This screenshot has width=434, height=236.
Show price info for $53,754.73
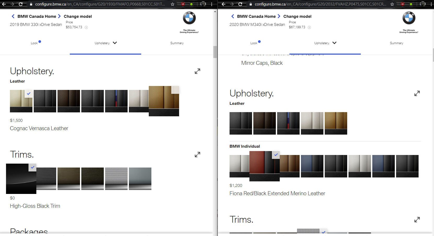[x=86, y=27]
